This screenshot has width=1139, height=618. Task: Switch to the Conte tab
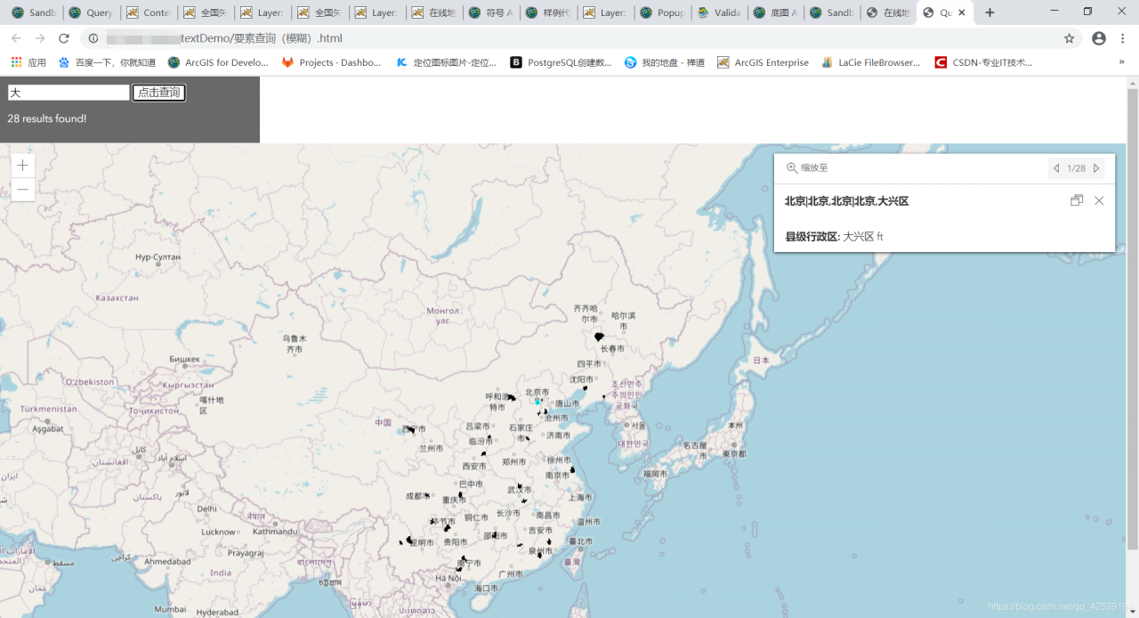149,12
